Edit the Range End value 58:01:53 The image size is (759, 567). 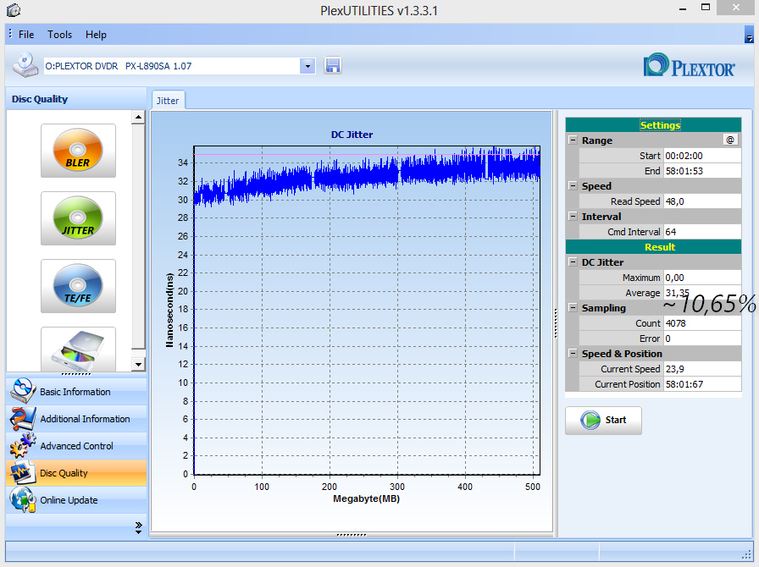pos(702,171)
